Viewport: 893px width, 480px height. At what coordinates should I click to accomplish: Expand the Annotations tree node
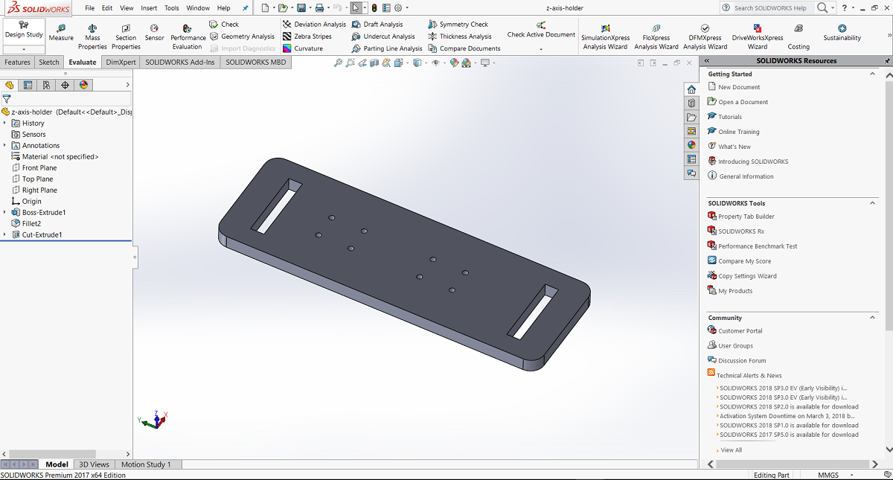(4, 146)
